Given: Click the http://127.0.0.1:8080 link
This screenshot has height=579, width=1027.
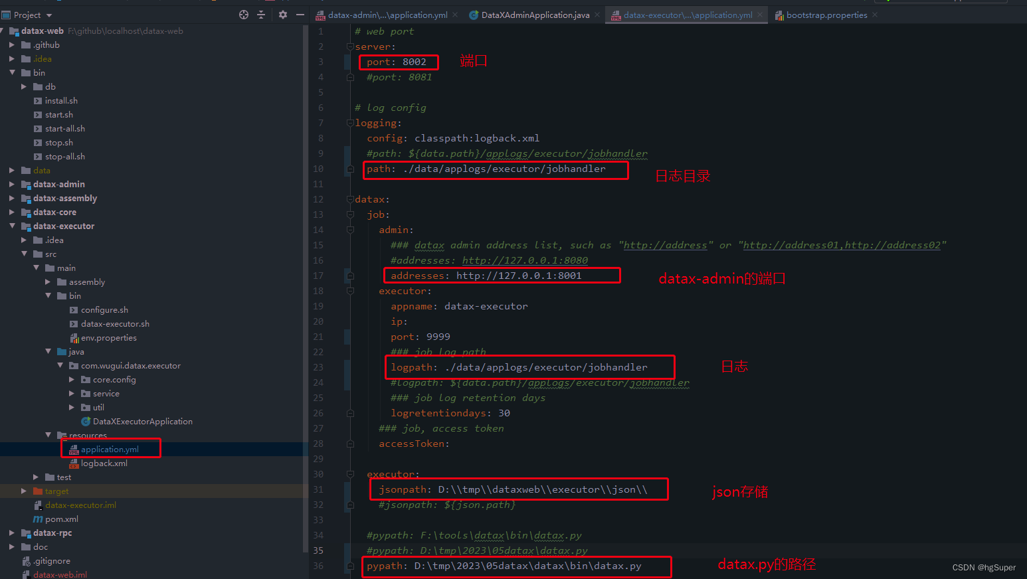Looking at the screenshot, I should tap(525, 260).
